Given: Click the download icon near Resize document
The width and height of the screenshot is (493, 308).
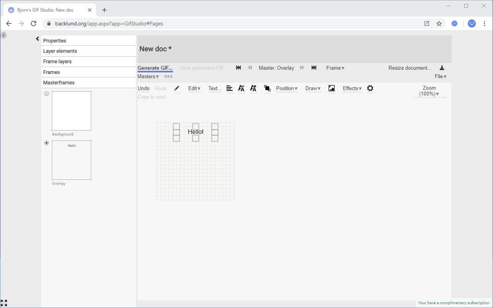Looking at the screenshot, I should point(441,67).
